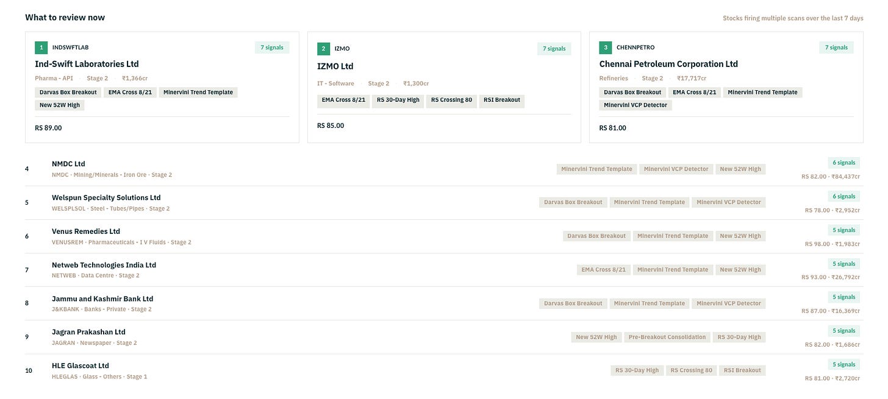Click 7 signals badge on IZMO card
888x399 pixels.
click(554, 49)
